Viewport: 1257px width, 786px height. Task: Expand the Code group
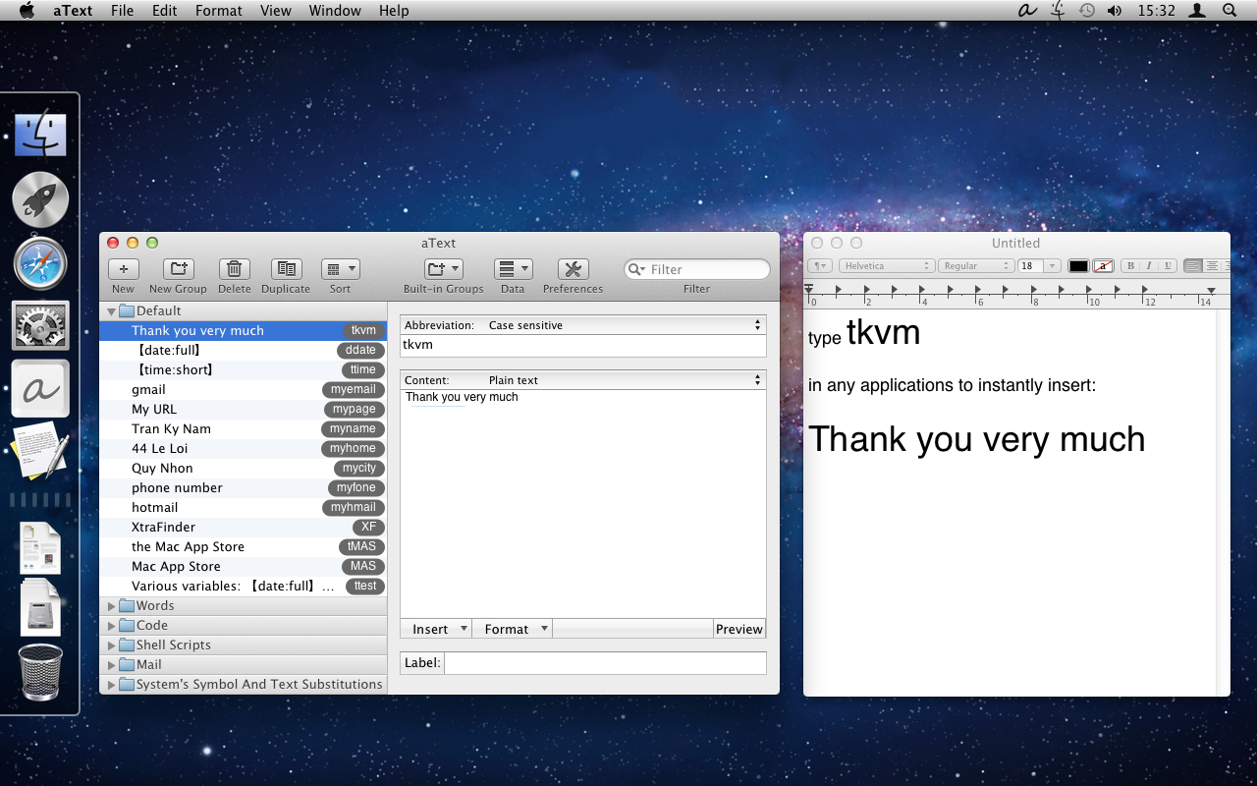click(112, 626)
